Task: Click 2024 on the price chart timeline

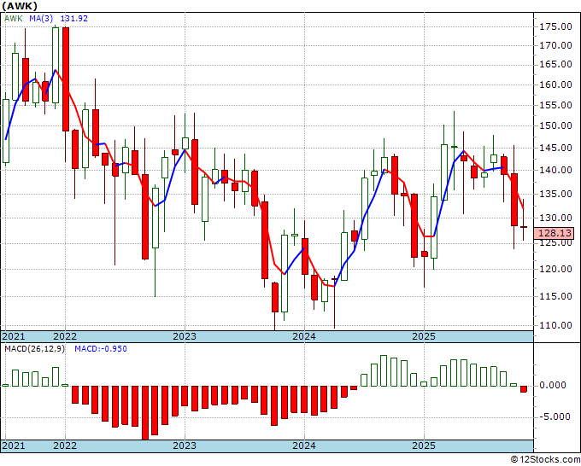Action: click(304, 336)
